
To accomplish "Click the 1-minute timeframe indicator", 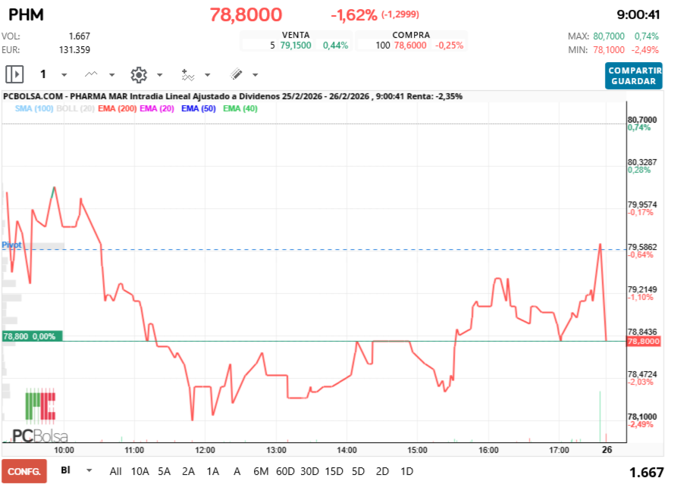I will point(43,74).
